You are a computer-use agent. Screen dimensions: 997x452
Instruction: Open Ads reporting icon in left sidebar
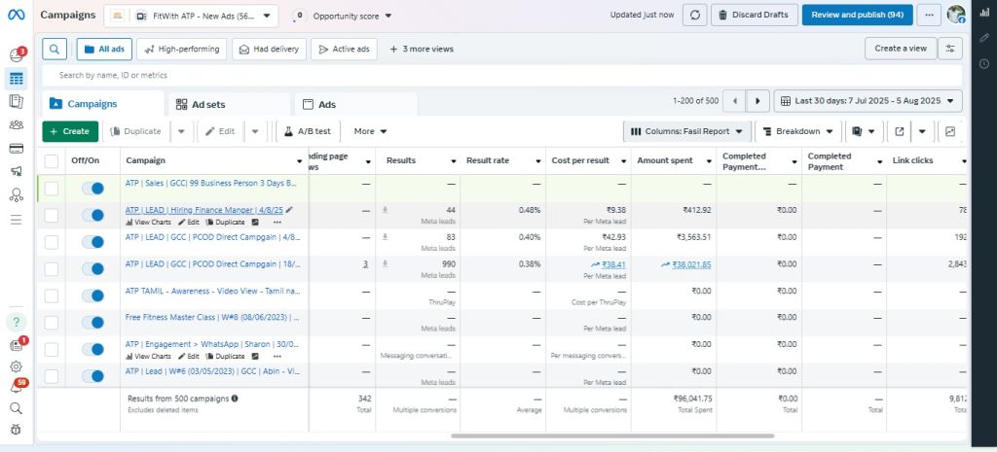16,101
